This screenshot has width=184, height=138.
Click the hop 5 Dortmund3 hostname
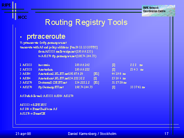pyautogui.click(x=53, y=82)
